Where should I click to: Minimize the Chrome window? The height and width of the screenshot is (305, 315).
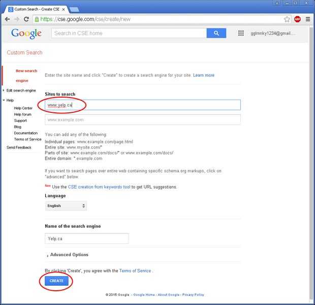[x=287, y=3]
